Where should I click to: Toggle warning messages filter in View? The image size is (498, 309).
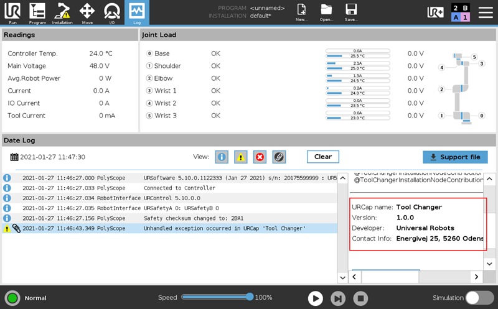click(x=241, y=157)
